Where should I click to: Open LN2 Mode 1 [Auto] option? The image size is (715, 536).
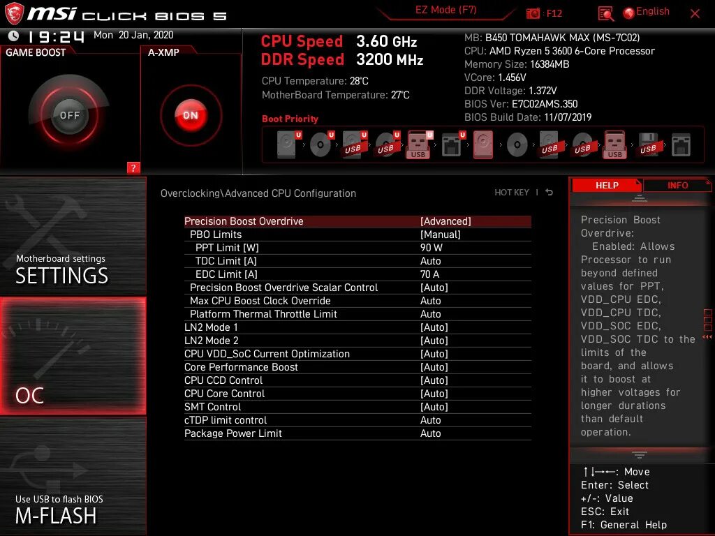point(357,327)
